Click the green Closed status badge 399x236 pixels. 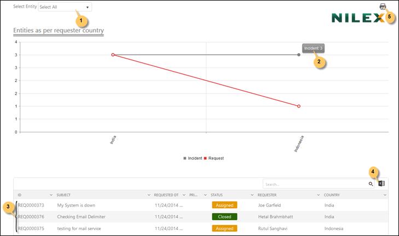224,216
